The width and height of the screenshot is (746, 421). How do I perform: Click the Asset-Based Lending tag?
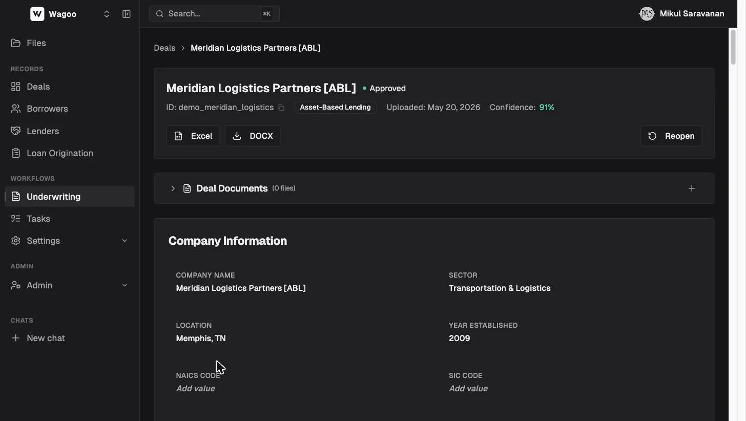click(x=335, y=108)
